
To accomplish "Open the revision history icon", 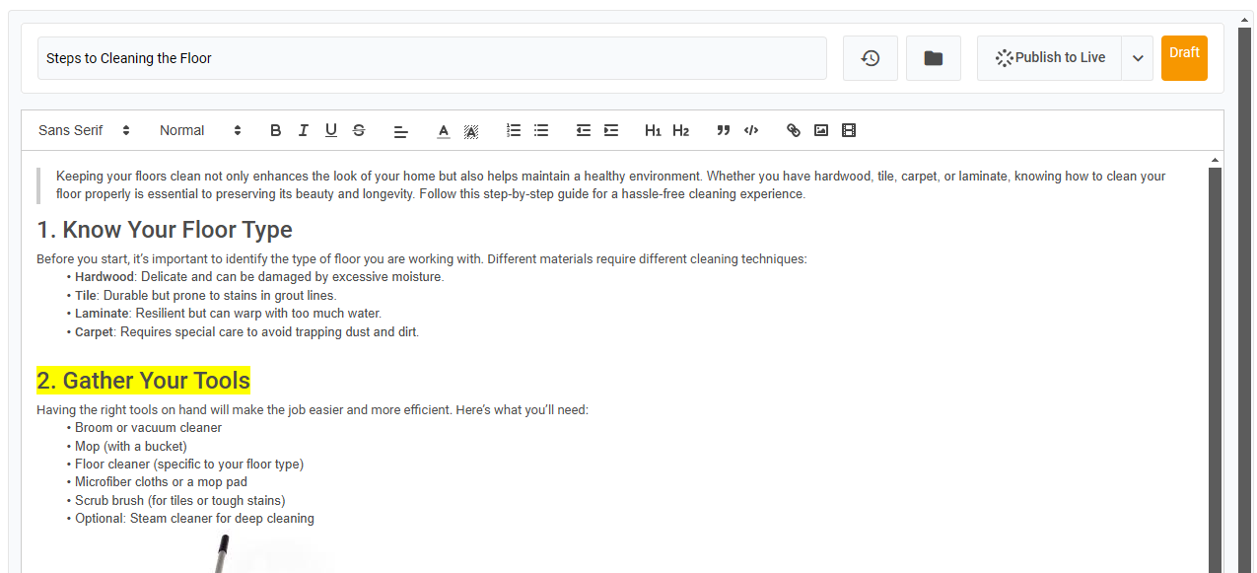I will [x=870, y=58].
